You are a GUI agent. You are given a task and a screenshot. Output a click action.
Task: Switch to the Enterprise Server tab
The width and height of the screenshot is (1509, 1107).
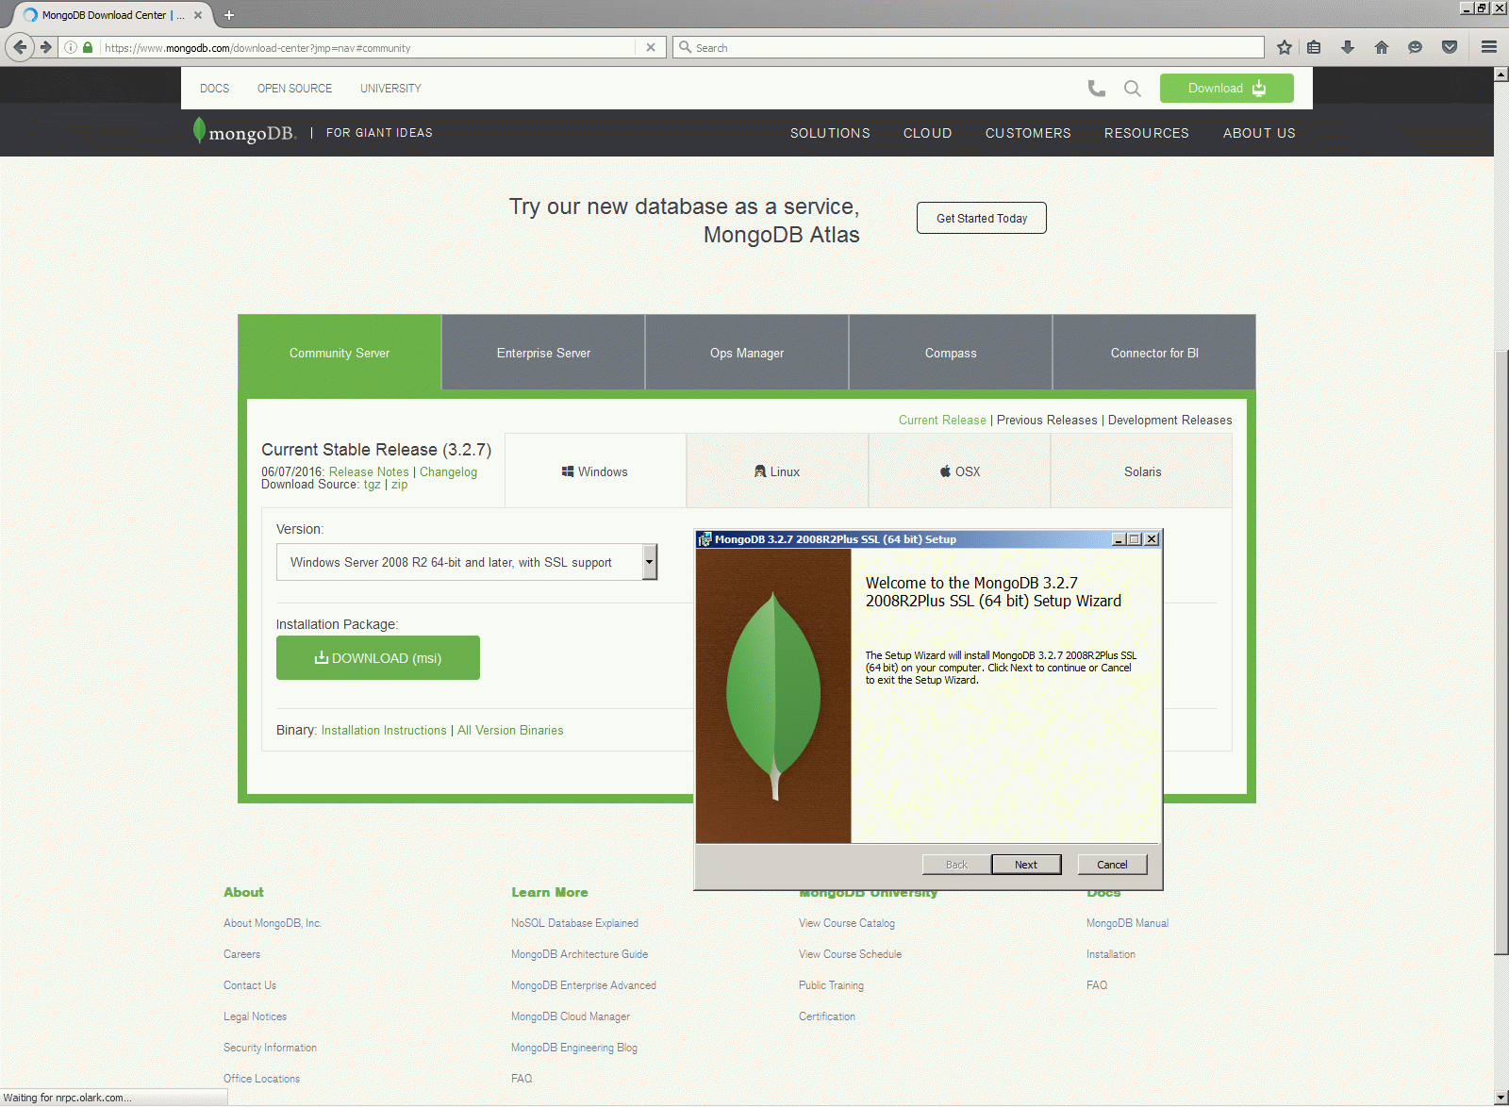[543, 353]
